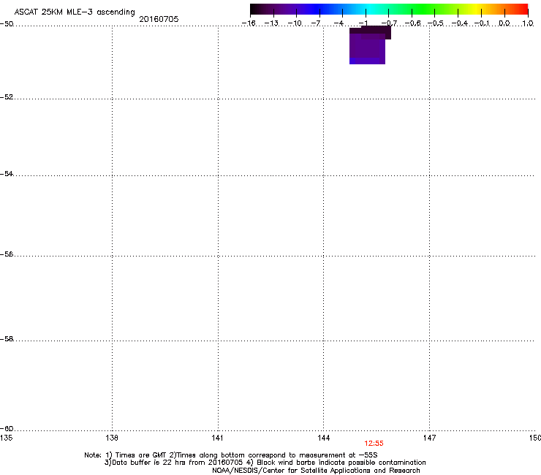Click the cyan section of the color bar
The image size is (541, 475).
click(x=371, y=9)
